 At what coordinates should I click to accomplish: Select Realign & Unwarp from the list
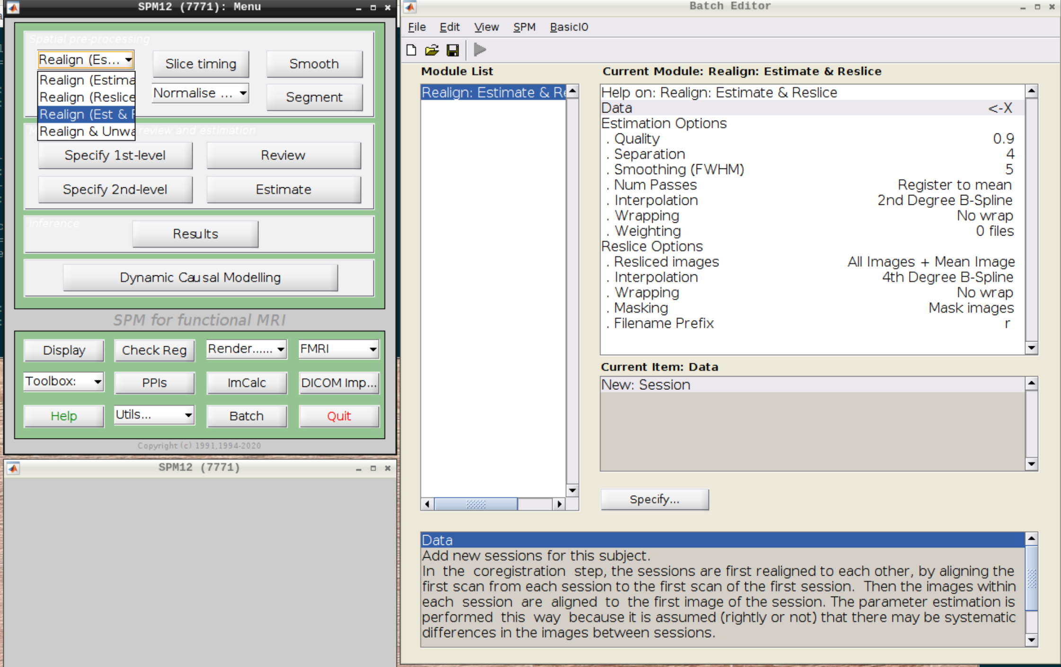pos(87,131)
